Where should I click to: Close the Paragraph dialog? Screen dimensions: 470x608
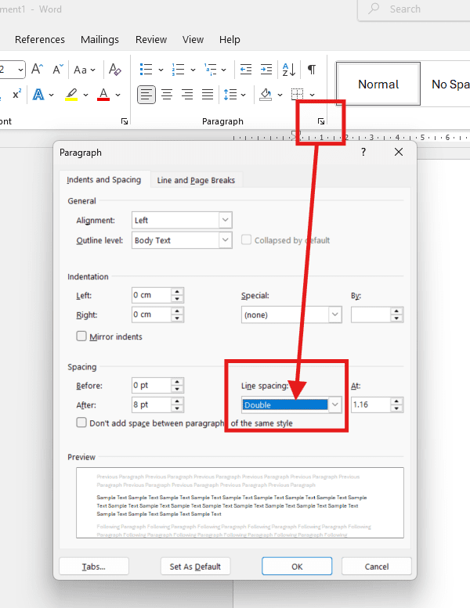[x=399, y=152]
